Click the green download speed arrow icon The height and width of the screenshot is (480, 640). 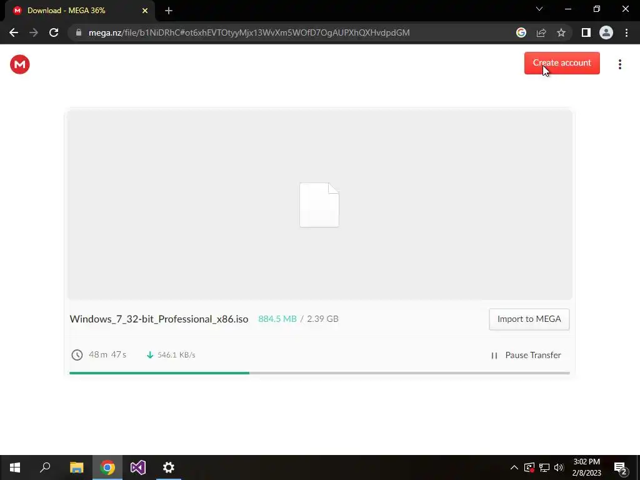coord(150,355)
